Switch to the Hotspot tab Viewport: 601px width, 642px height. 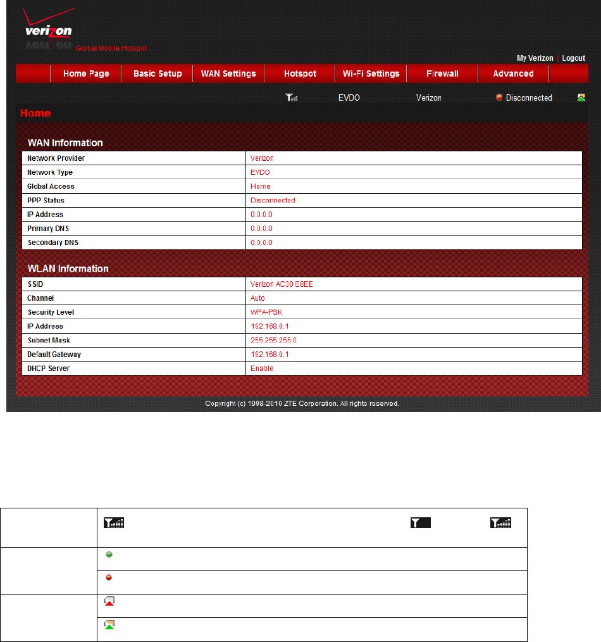[x=300, y=73]
